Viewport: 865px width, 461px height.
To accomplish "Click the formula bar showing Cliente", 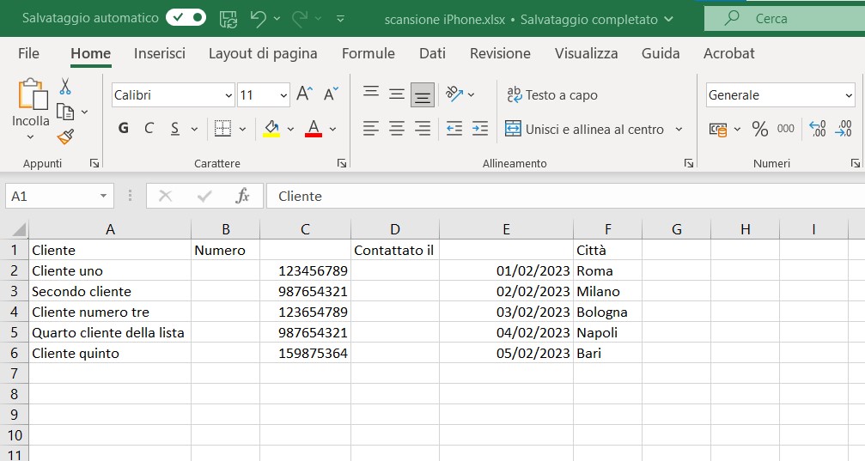I will 565,196.
